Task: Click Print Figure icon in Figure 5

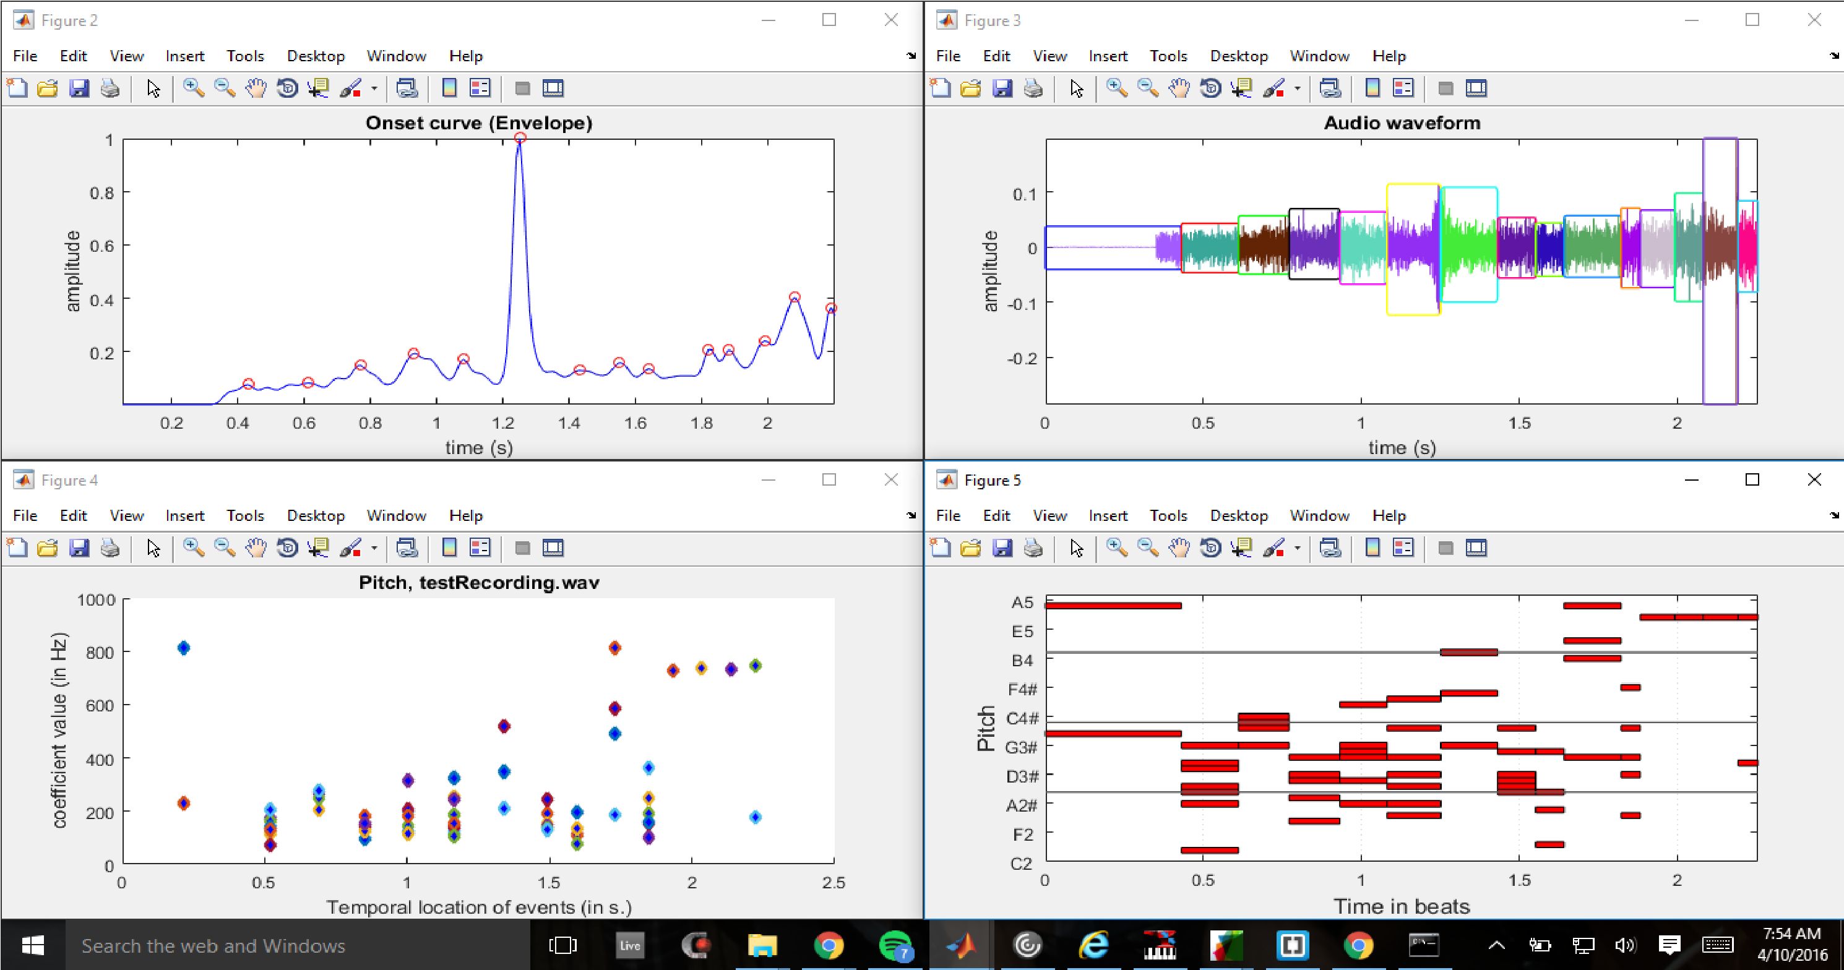Action: pyautogui.click(x=1033, y=548)
